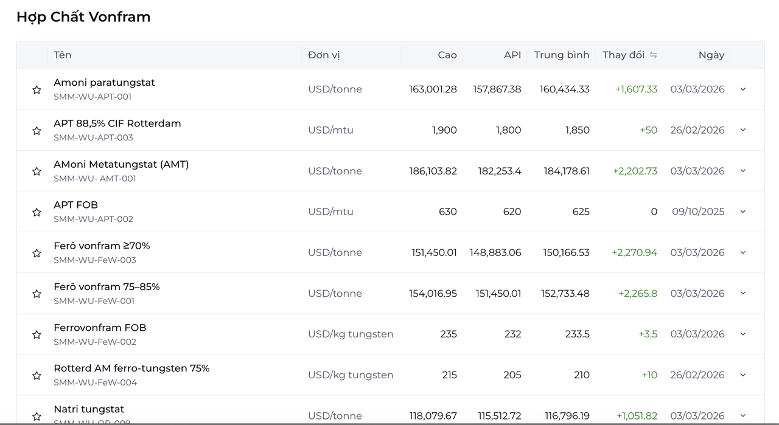
Task: Click the change value +1,051.82
Action: point(637,416)
